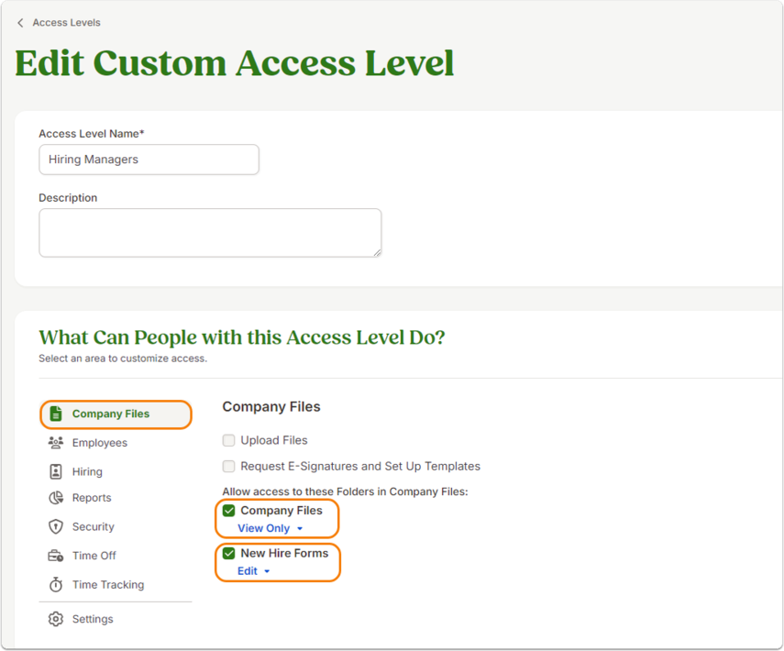Image resolution: width=784 pixels, height=651 pixels.
Task: Click the back chevron beside Access Levels
Action: [x=20, y=23]
